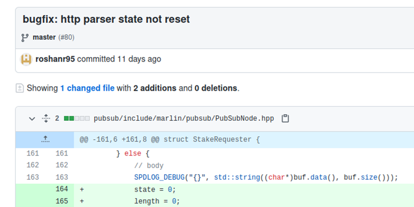Copy the PubSubNode.hpp file path
Viewport: 414px width, 207px height.
pos(285,119)
